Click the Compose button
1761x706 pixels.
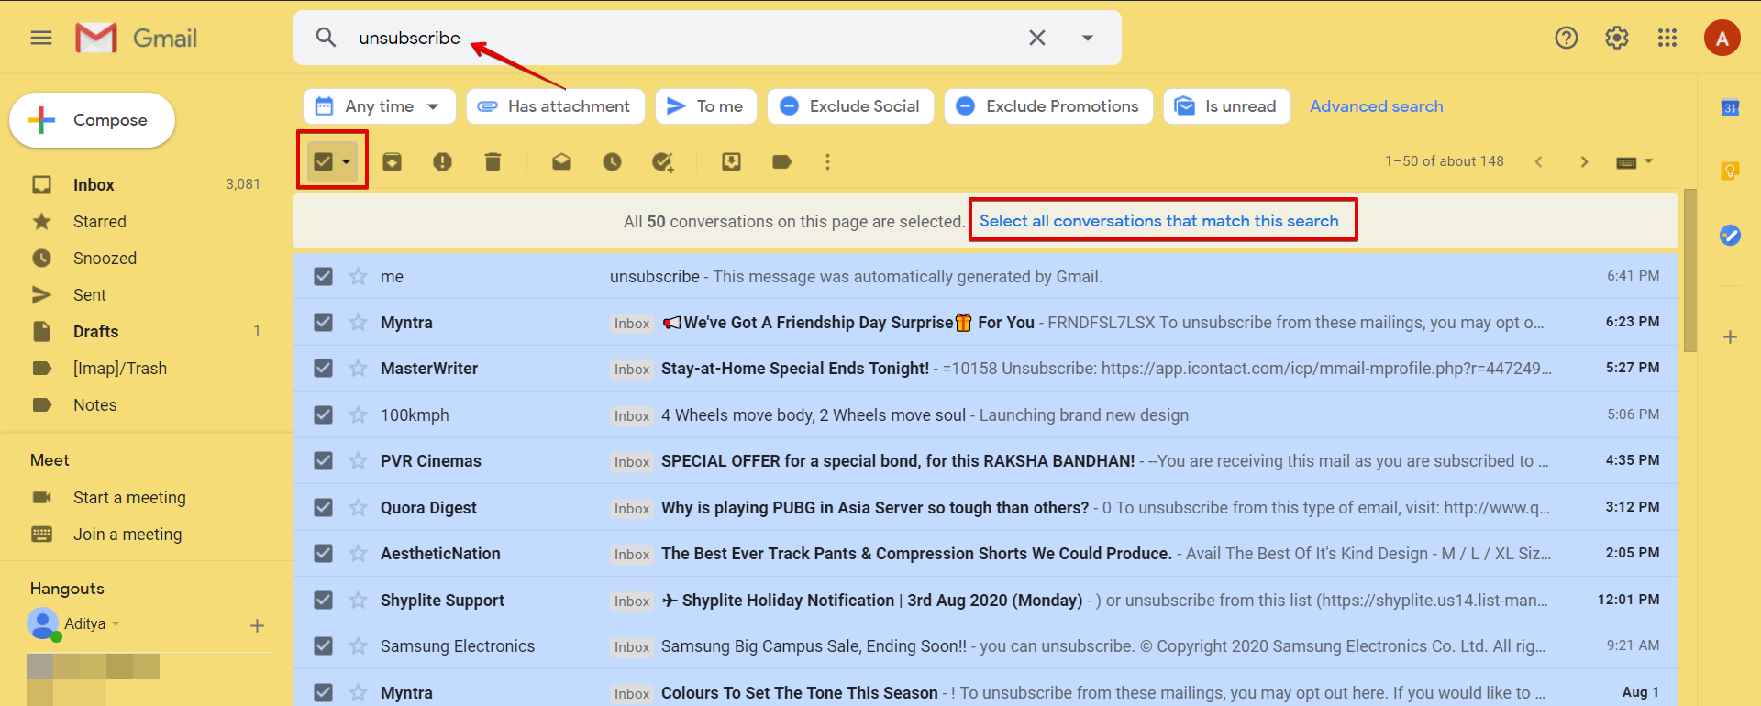tap(92, 120)
